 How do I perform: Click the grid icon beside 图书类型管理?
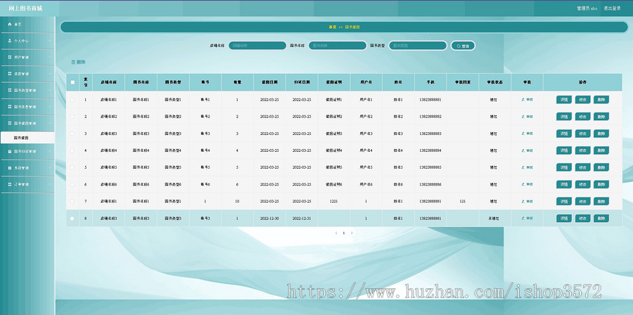10,90
